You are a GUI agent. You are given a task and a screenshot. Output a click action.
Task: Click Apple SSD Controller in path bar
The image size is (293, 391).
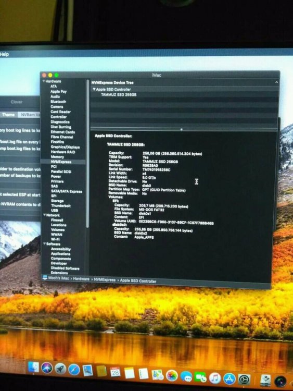click(x=138, y=281)
